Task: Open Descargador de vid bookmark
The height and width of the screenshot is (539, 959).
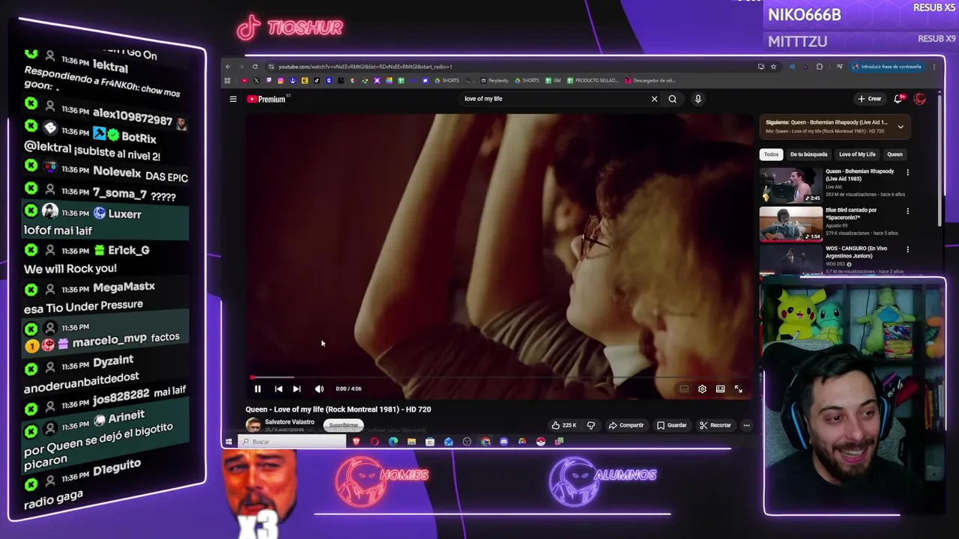Action: pos(650,81)
